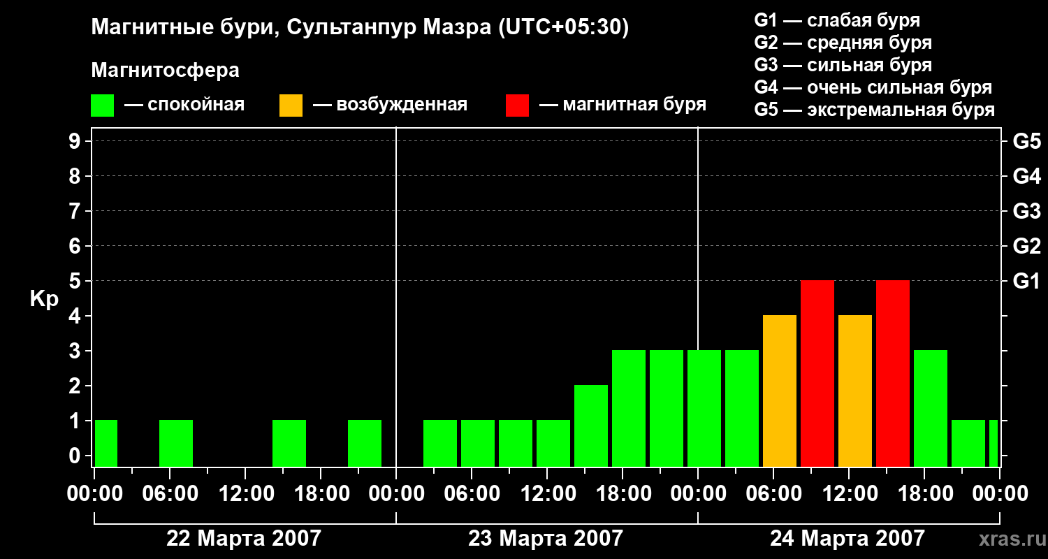Select the orange "возбужденная" legend swatch

(x=291, y=106)
